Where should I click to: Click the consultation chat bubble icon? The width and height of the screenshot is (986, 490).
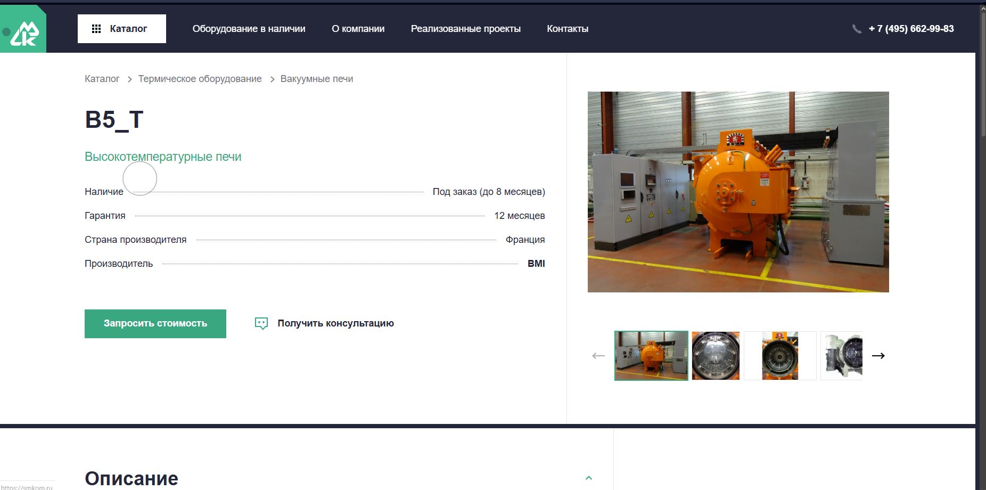pyautogui.click(x=261, y=323)
